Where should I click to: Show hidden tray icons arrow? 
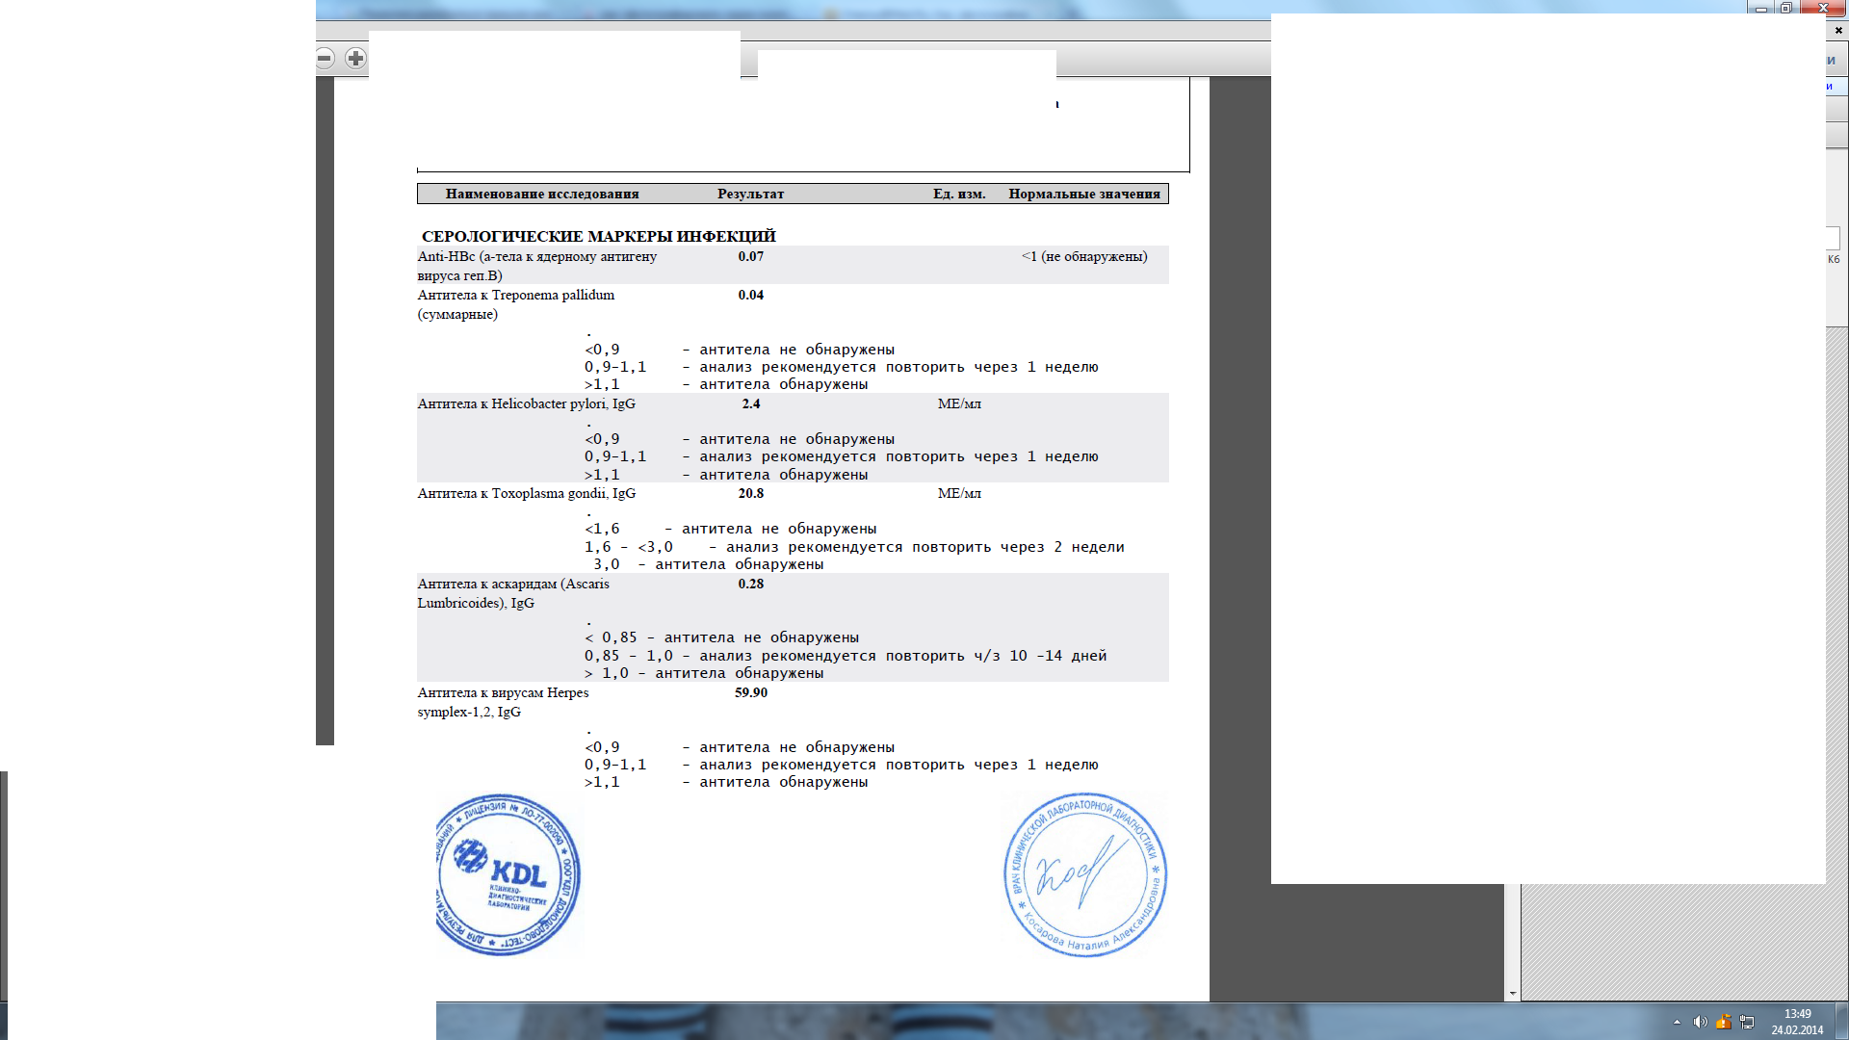[1677, 1022]
